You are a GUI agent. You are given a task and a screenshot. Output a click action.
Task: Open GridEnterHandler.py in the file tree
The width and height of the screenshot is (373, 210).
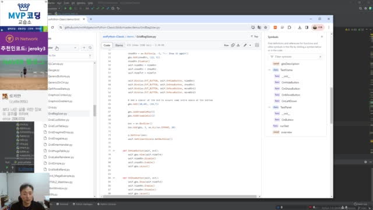pyautogui.click(x=60, y=145)
